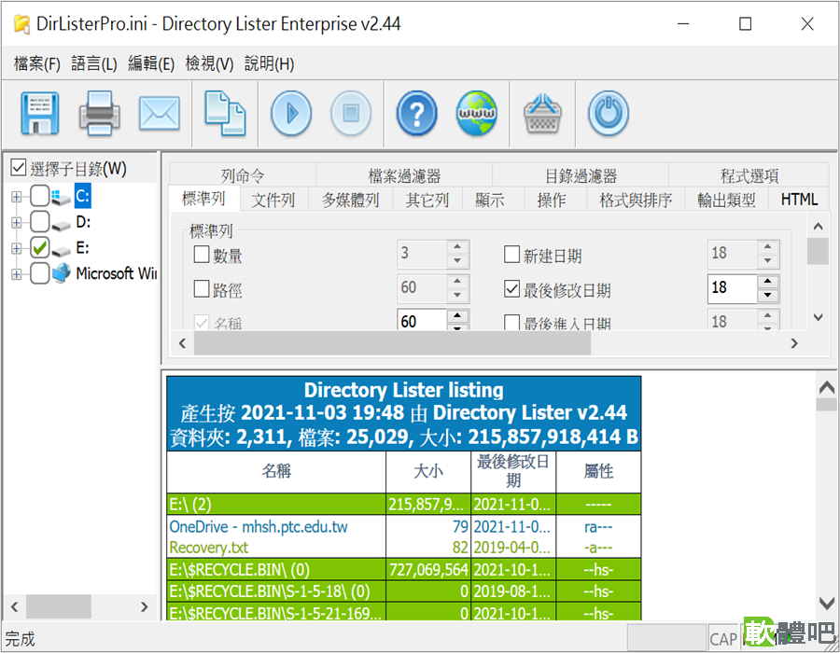Expand the D: drive tree node

(17, 223)
